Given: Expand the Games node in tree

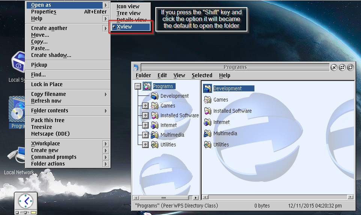Looking at the screenshot, I should pos(146,106).
